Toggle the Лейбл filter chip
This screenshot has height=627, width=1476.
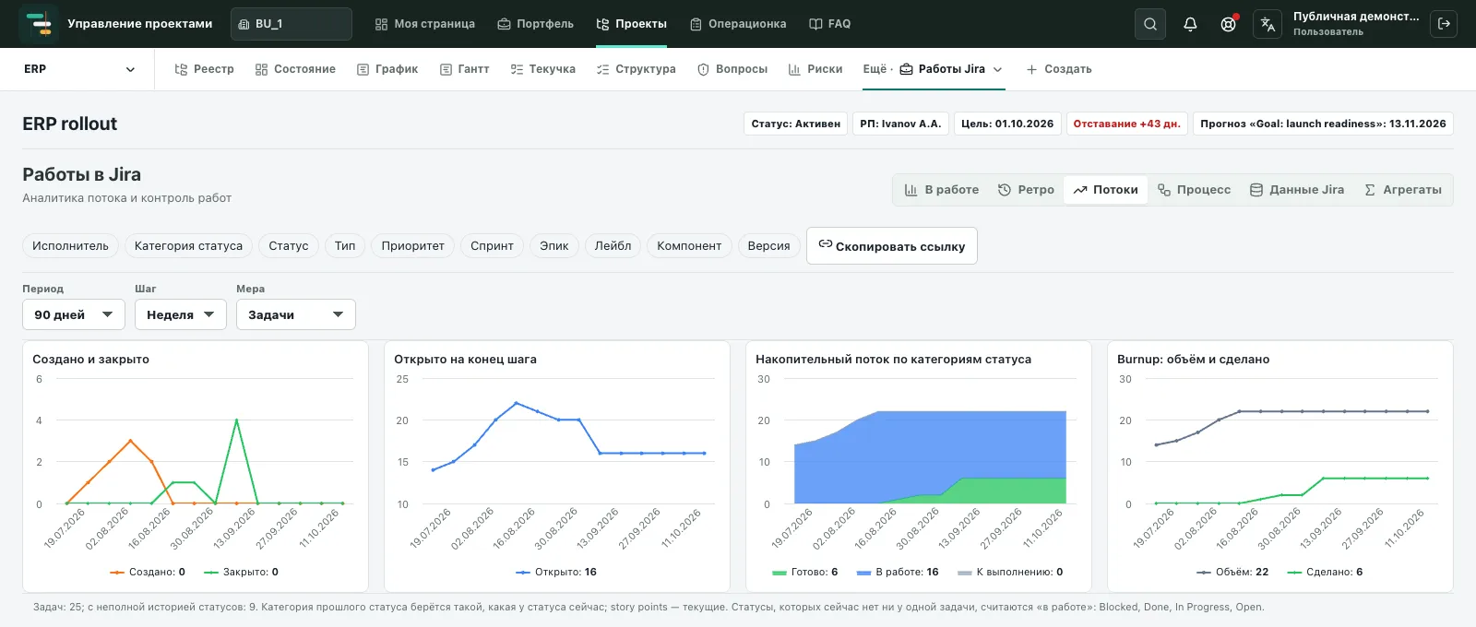[613, 246]
